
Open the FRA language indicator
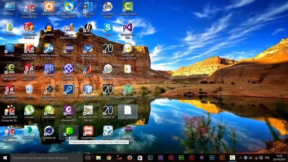click(267, 158)
